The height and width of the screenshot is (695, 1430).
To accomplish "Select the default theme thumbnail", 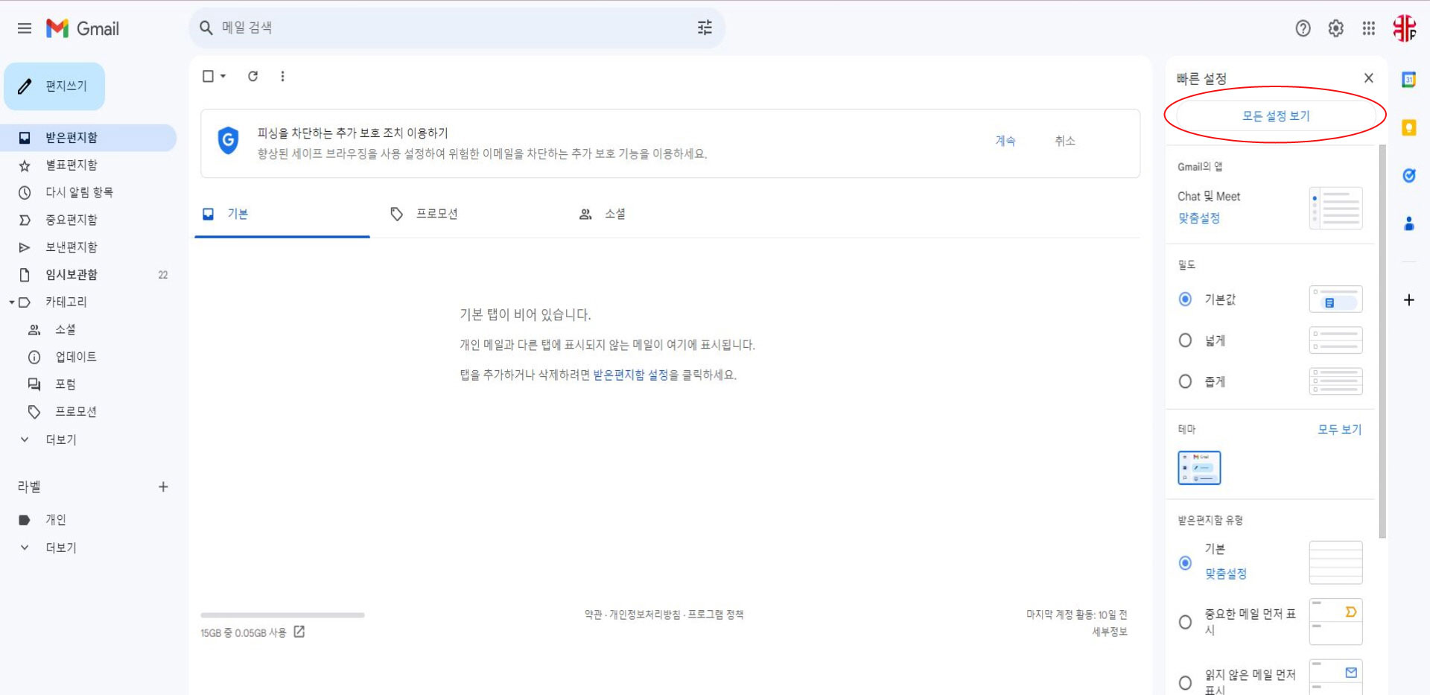I will click(x=1199, y=468).
